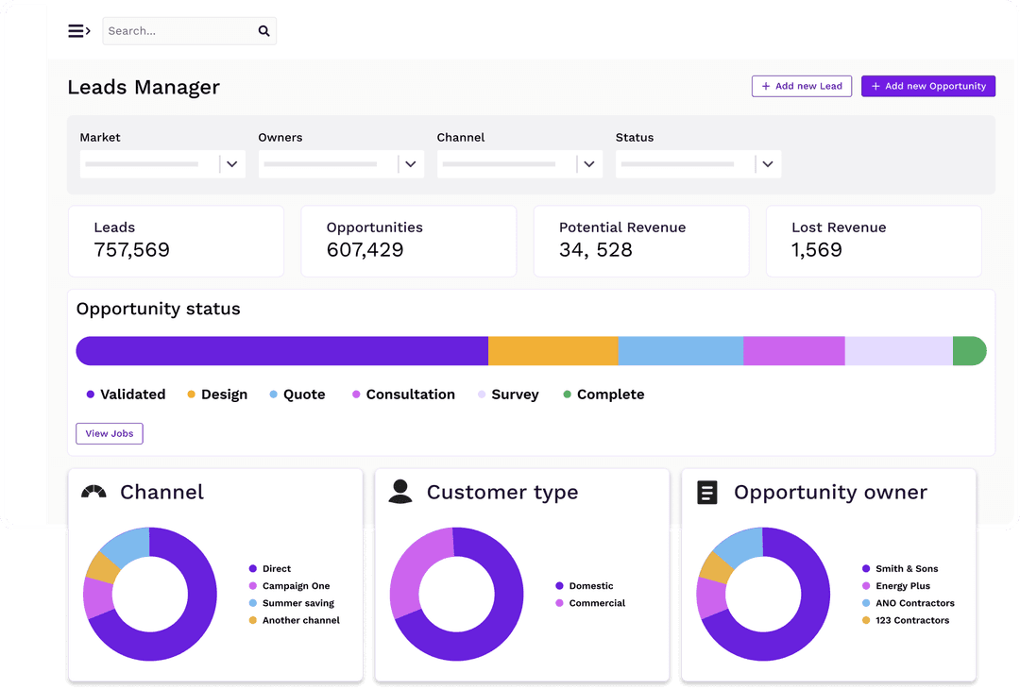
Task: Click the search magnifier icon
Action: (263, 31)
